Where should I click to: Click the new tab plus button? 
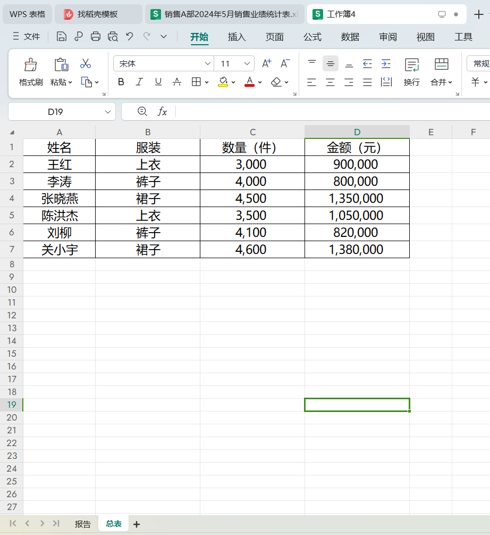pos(478,14)
